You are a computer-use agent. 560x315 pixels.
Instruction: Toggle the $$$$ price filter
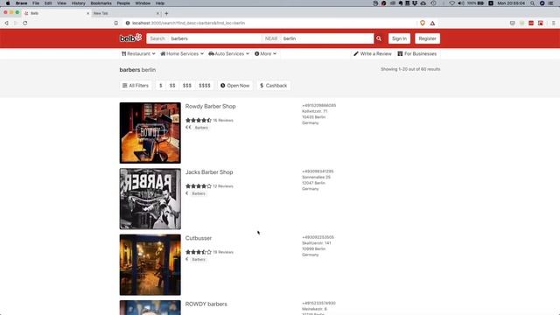click(x=205, y=86)
